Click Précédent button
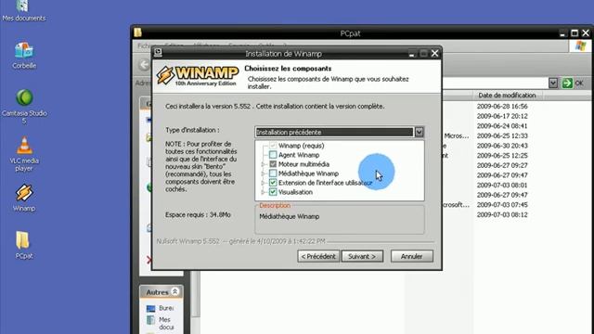The height and width of the screenshot is (334, 594). [x=318, y=256]
